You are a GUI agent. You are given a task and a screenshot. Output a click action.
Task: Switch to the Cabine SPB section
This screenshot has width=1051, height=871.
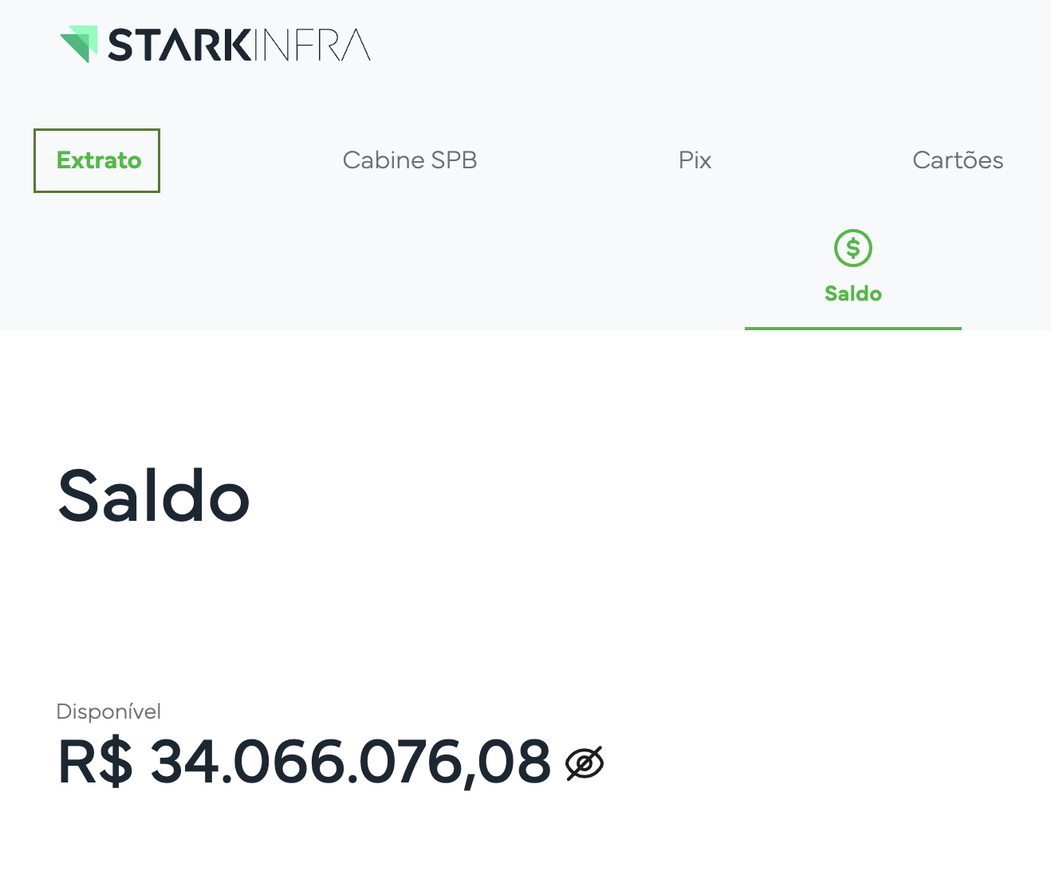point(409,160)
